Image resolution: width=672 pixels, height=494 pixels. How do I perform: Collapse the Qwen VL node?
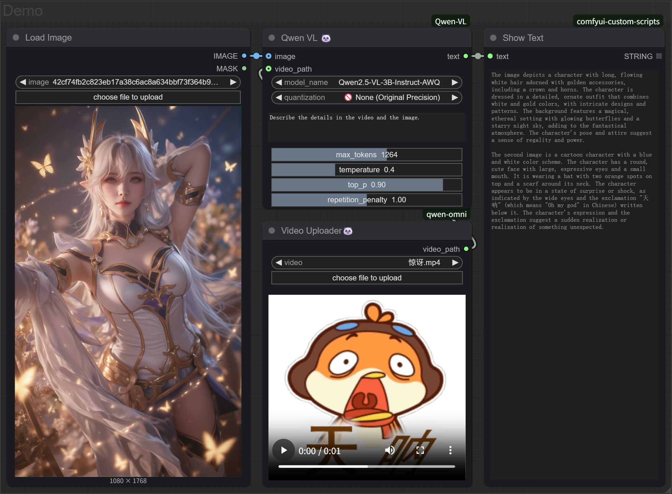coord(272,38)
